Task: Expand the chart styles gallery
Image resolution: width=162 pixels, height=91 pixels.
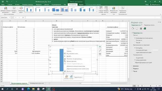Action: click(96, 11)
